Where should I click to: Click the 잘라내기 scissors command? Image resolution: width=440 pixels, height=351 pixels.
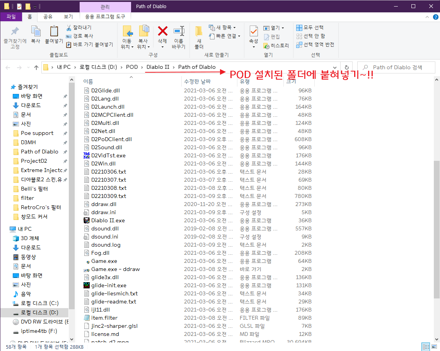click(79, 27)
